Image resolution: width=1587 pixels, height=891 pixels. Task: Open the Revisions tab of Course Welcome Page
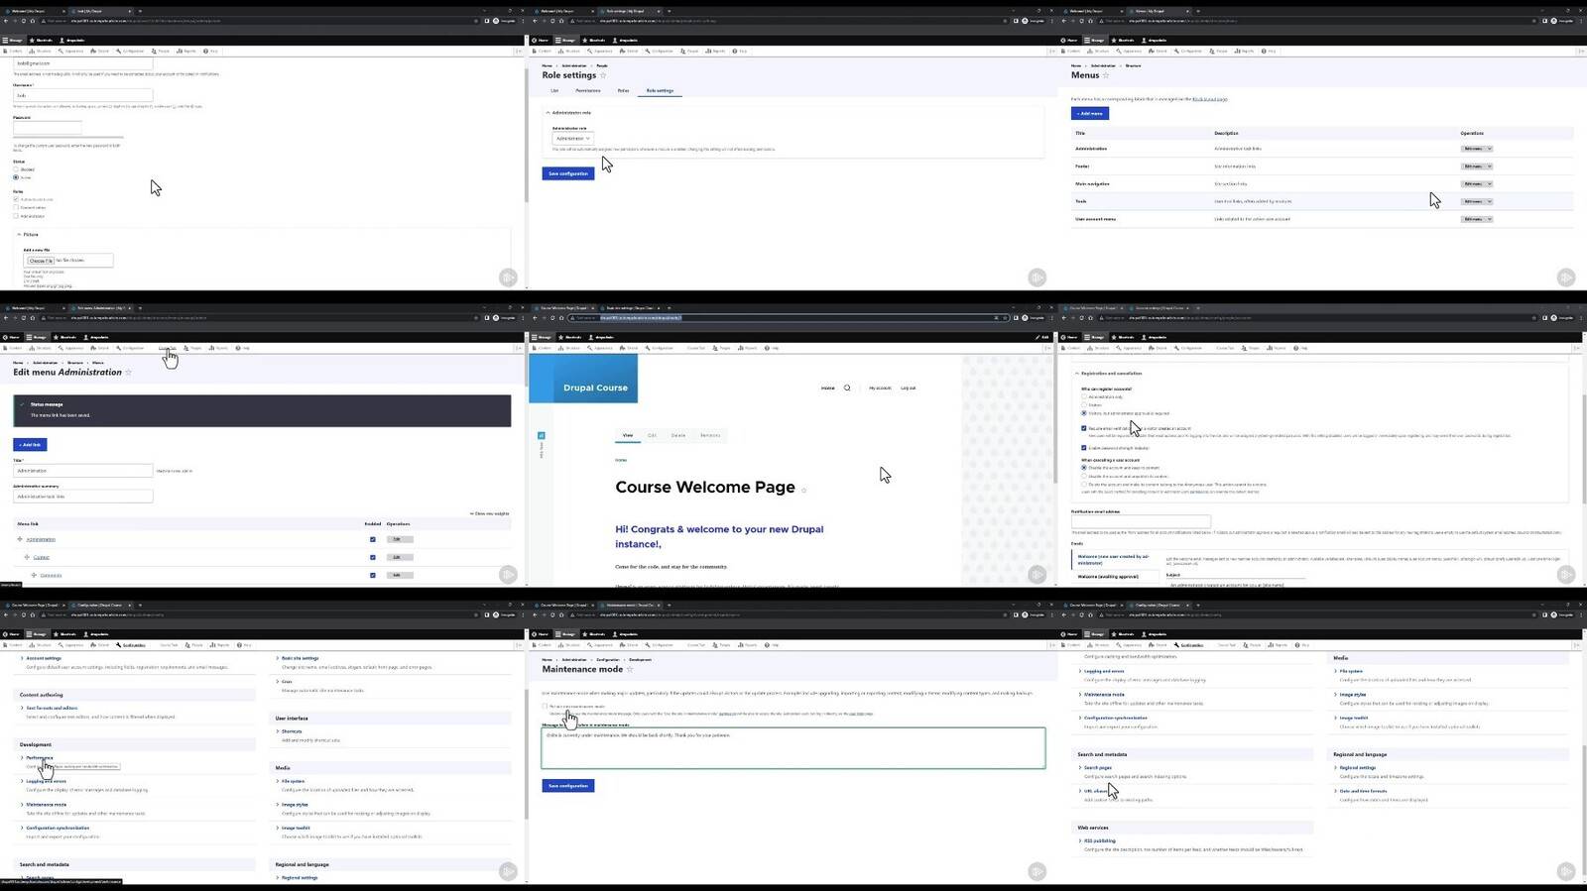click(710, 435)
